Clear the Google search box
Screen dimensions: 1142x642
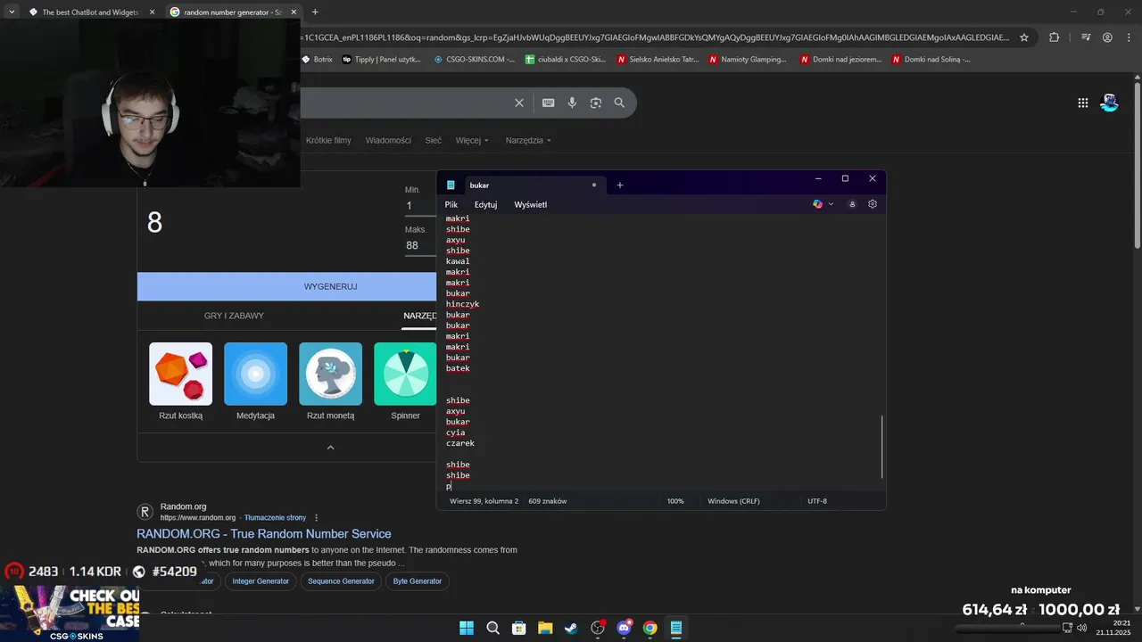(x=519, y=103)
